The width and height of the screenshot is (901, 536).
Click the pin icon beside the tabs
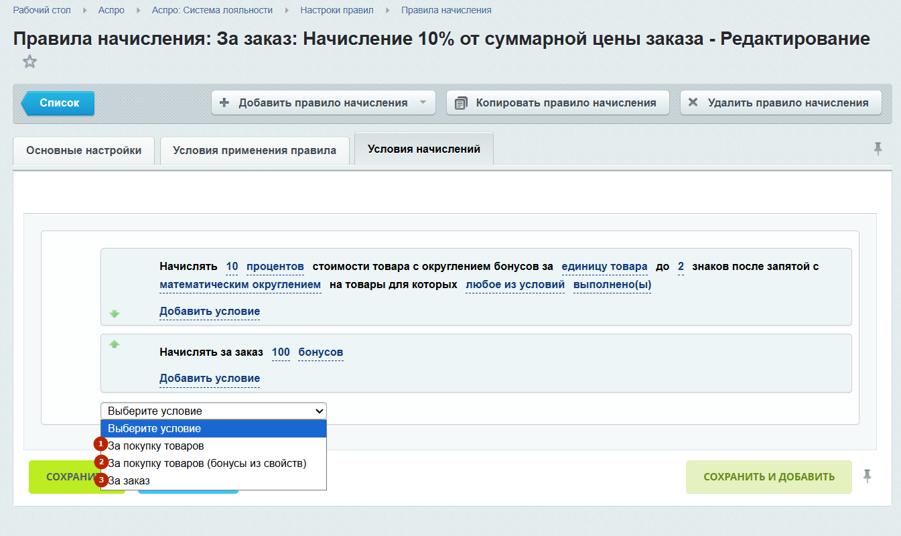coord(878,149)
